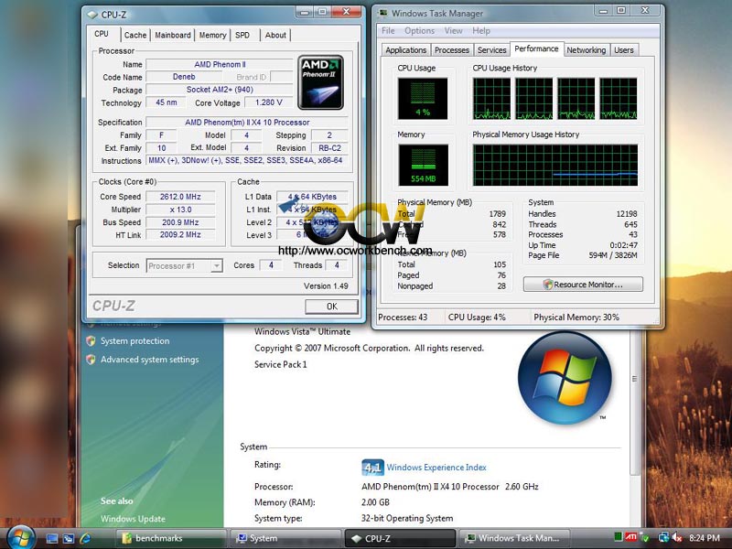Open ATI Catalyst tray icon
This screenshot has height=549, width=732.
click(631, 538)
